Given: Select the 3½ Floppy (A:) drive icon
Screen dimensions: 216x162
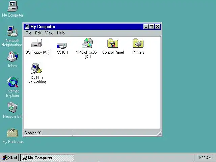Looking at the screenshot, I should click(37, 43).
